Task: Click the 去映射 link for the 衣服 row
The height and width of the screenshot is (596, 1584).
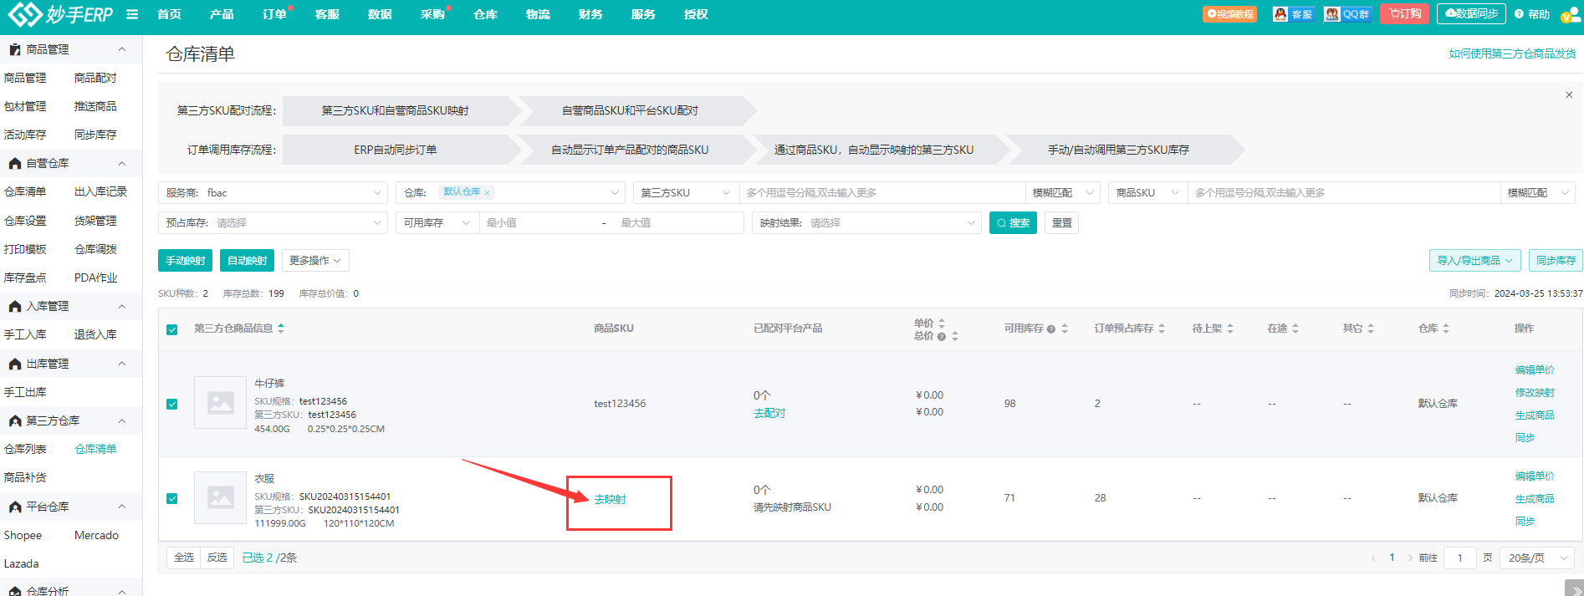Action: (x=610, y=499)
